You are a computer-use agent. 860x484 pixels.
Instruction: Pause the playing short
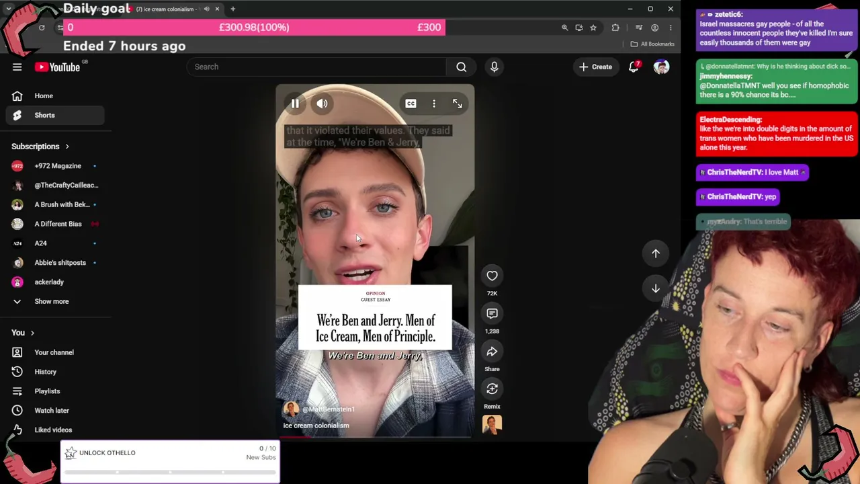coord(295,104)
